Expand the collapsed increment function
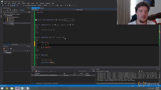 pyautogui.click(x=36, y=20)
